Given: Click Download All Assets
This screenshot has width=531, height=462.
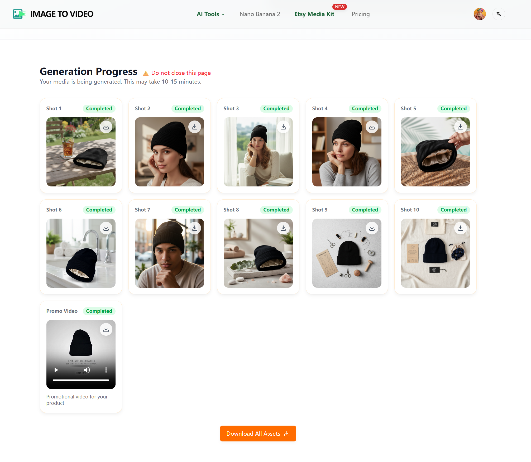Looking at the screenshot, I should [258, 433].
